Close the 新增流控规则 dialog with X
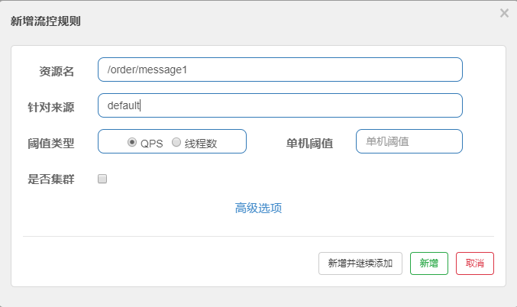 [504, 13]
